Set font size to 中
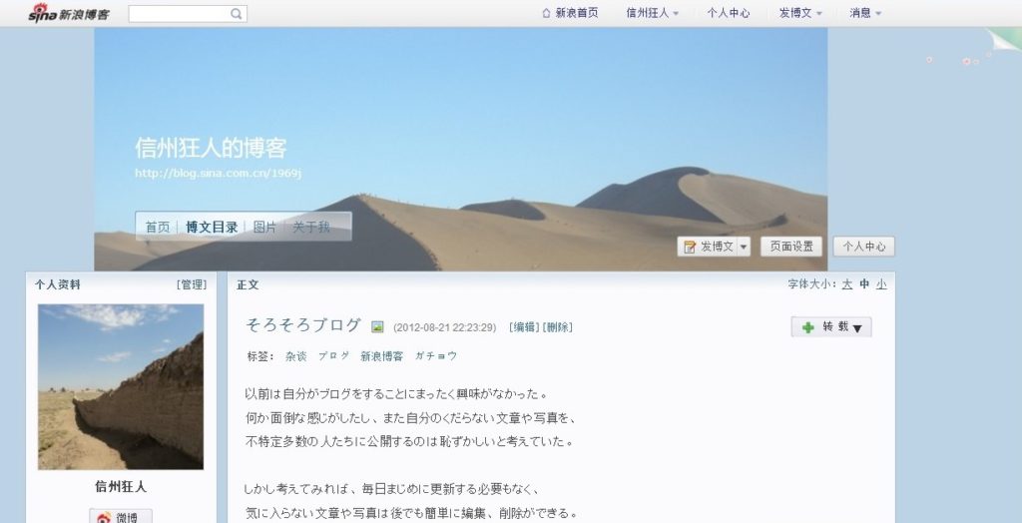This screenshot has height=523, width=1022. tap(864, 283)
